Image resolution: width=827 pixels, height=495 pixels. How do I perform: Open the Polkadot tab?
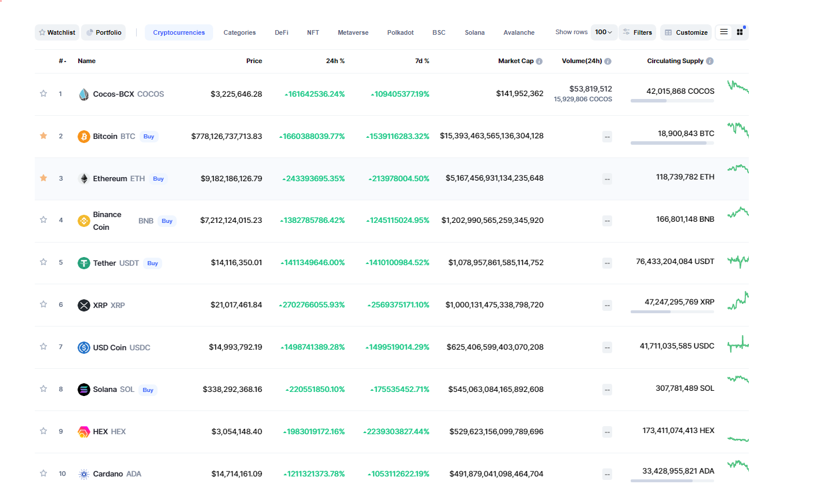pyautogui.click(x=401, y=32)
